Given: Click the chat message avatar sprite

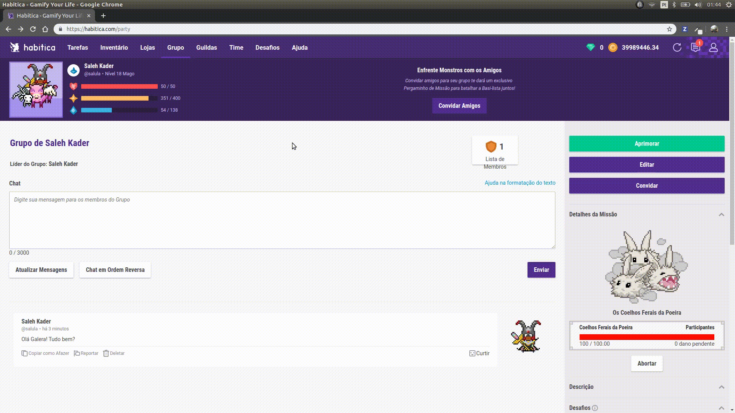Looking at the screenshot, I should pos(526,337).
